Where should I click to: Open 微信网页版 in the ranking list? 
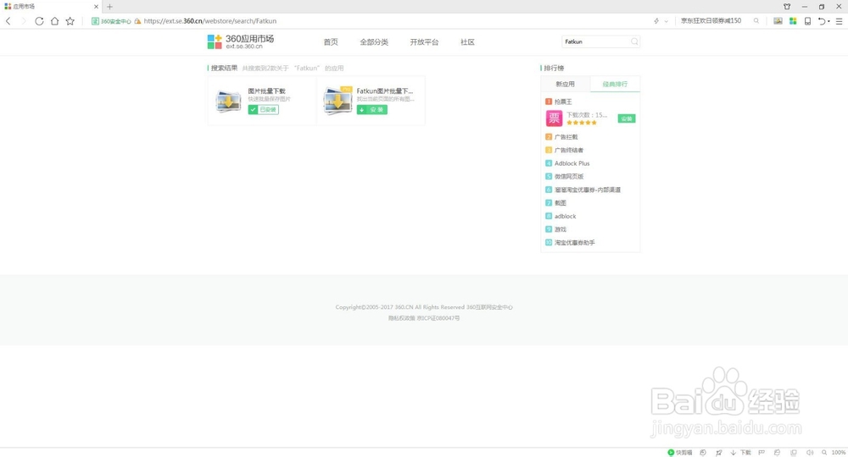pos(569,176)
